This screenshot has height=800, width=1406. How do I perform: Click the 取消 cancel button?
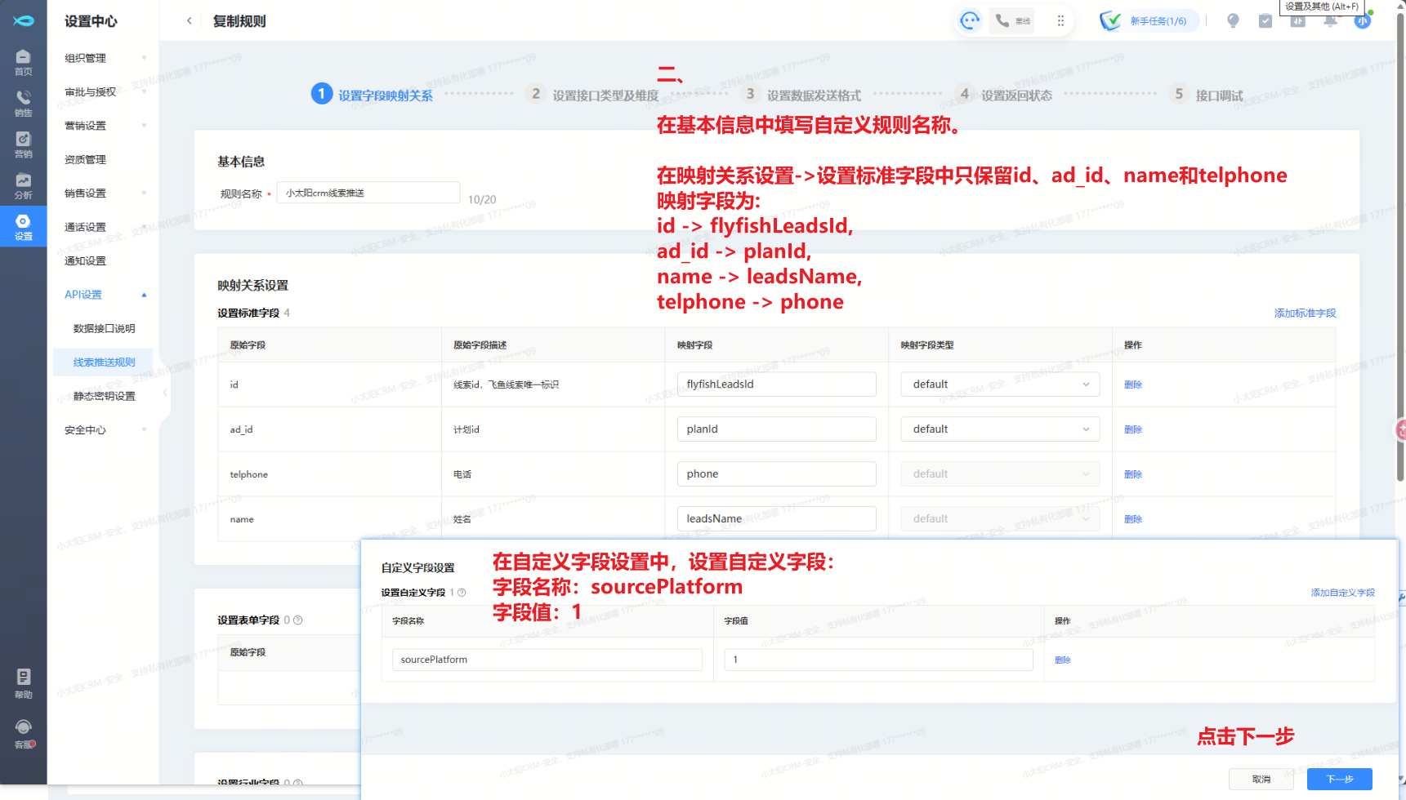[1261, 780]
